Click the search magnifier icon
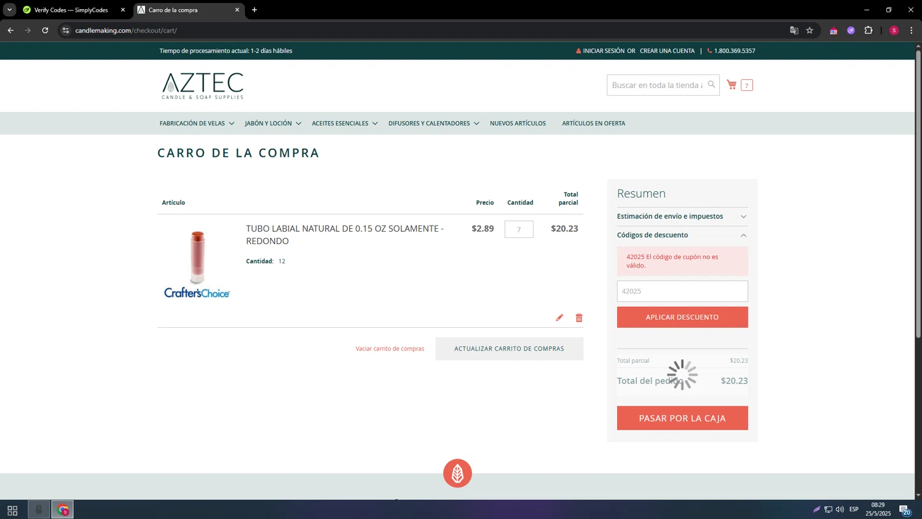 click(x=711, y=84)
